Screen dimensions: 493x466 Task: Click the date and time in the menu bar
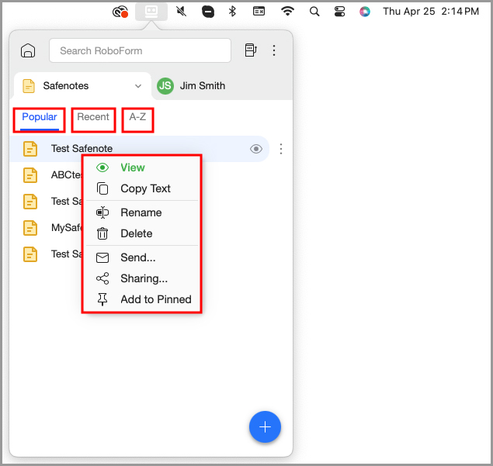(x=431, y=12)
